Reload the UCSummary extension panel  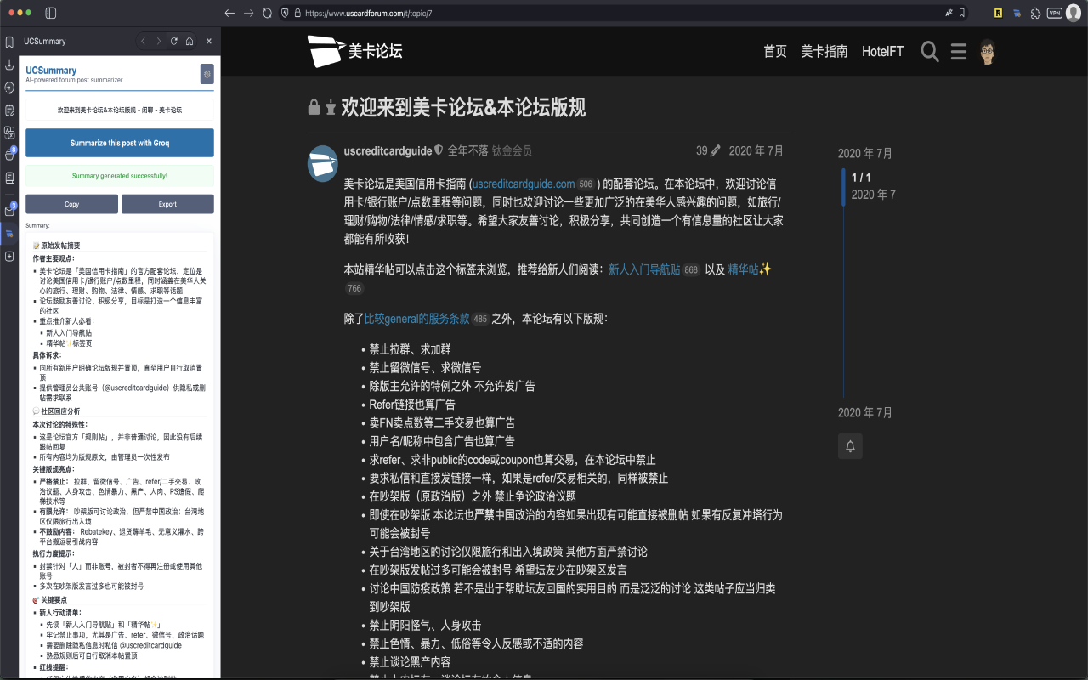173,41
